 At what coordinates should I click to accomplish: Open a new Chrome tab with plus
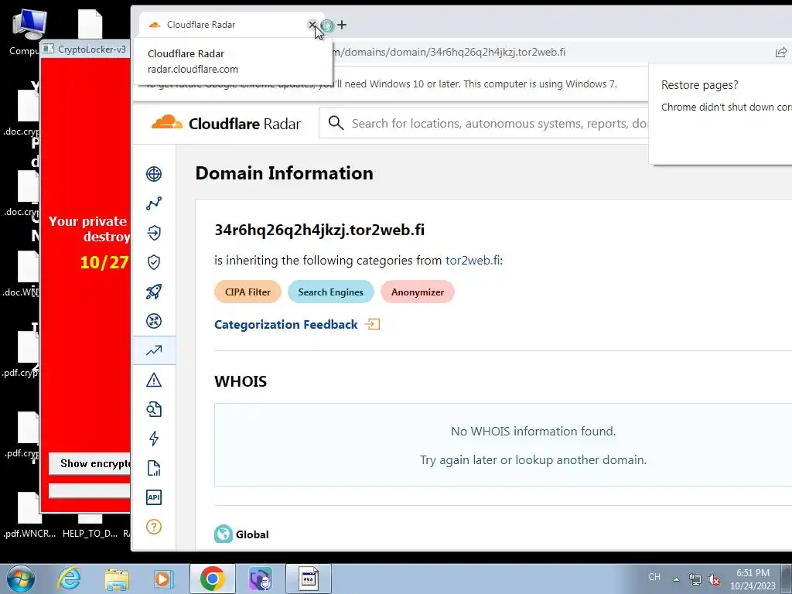pyautogui.click(x=342, y=25)
